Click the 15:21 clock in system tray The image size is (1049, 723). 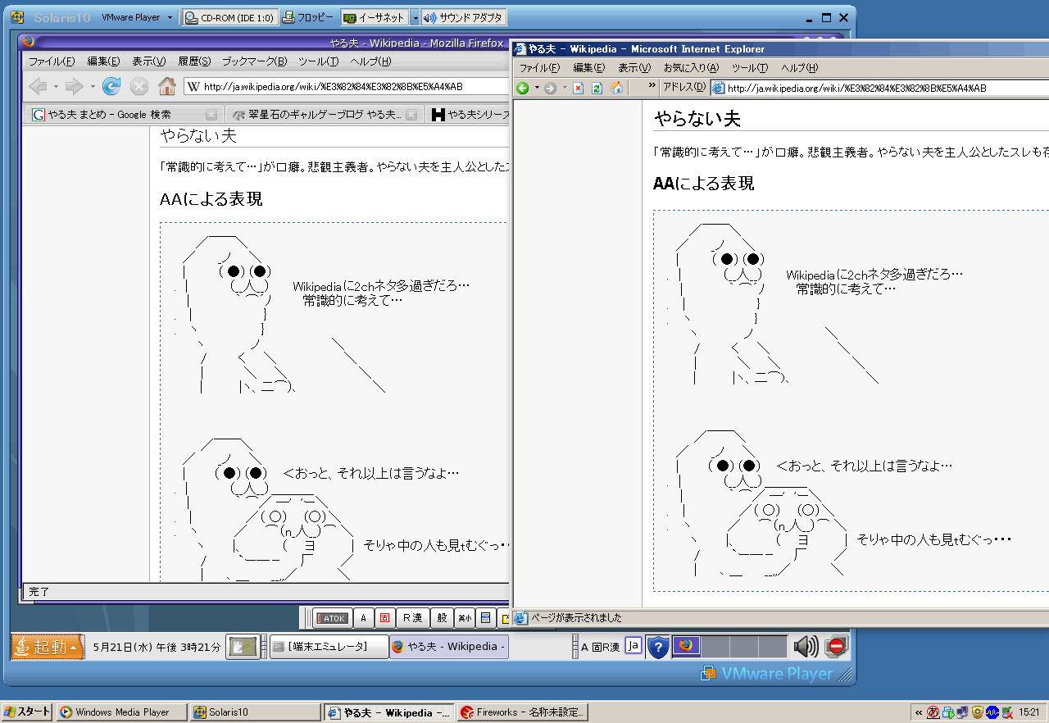click(1029, 712)
